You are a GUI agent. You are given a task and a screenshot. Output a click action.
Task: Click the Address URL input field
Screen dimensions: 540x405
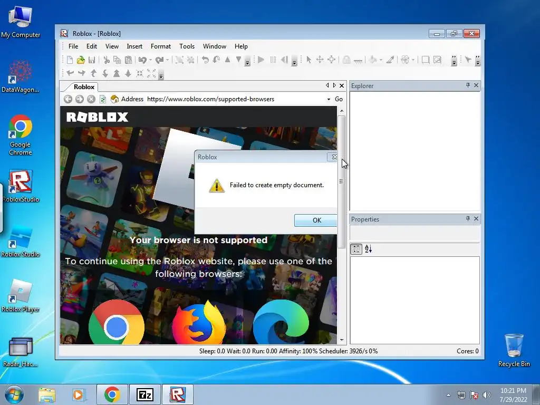tap(236, 99)
